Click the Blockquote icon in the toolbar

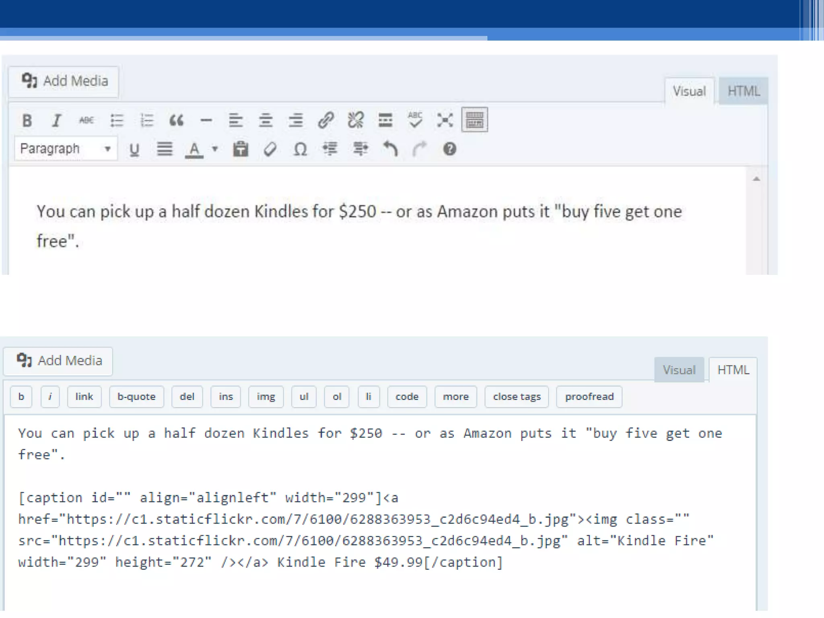(176, 120)
